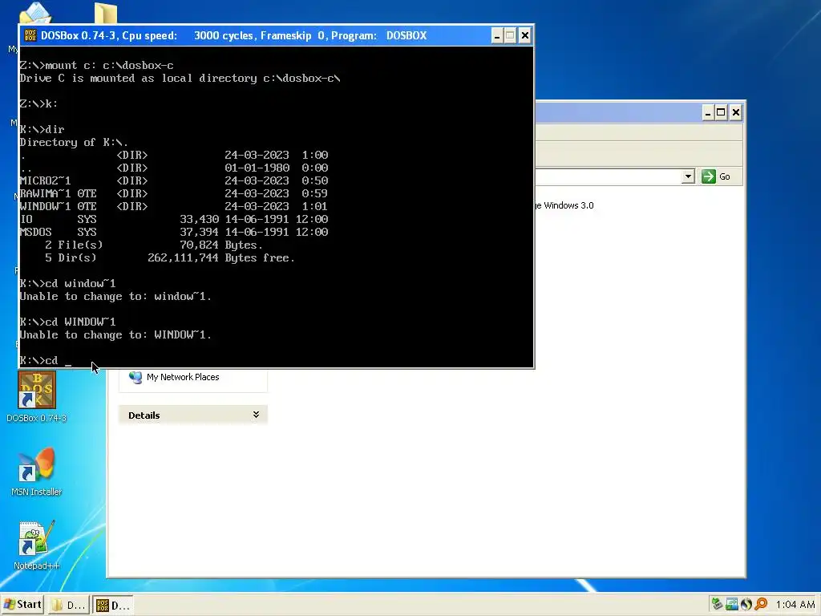This screenshot has width=821, height=616.
Task: Expand the Details panel in Explorer
Action: [x=256, y=415]
